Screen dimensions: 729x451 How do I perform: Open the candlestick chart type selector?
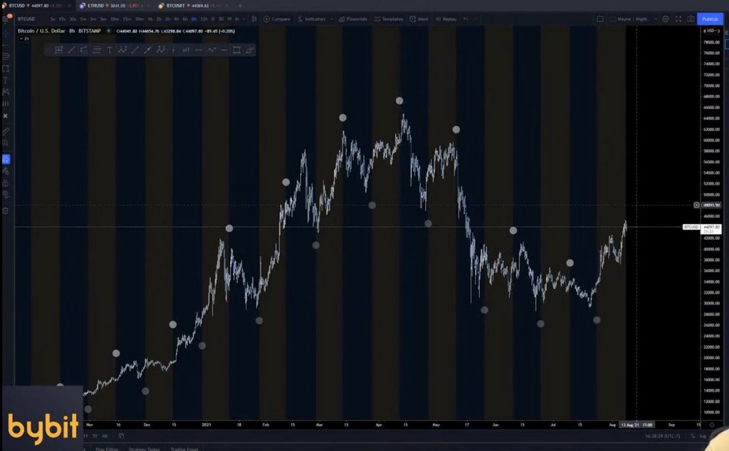254,19
